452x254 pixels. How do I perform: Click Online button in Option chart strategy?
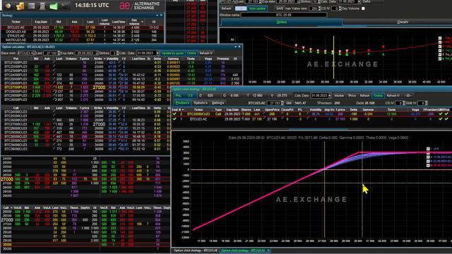[378, 96]
